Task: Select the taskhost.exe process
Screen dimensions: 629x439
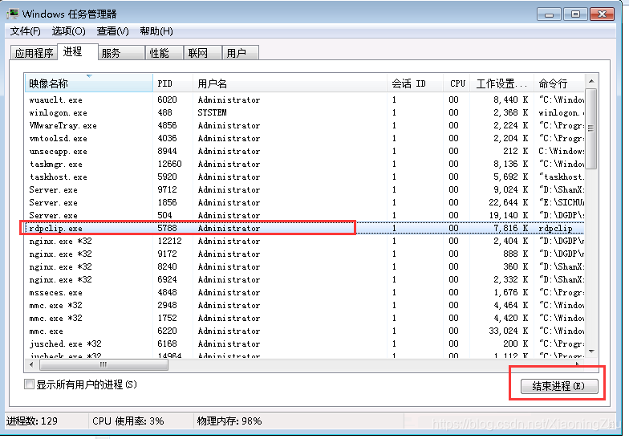Action: pos(304,177)
